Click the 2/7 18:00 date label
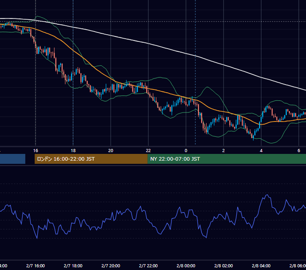This screenshot has width=306, height=270. pos(73,265)
